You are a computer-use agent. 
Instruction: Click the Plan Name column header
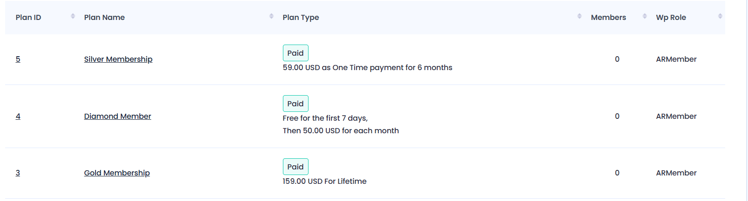(x=104, y=17)
